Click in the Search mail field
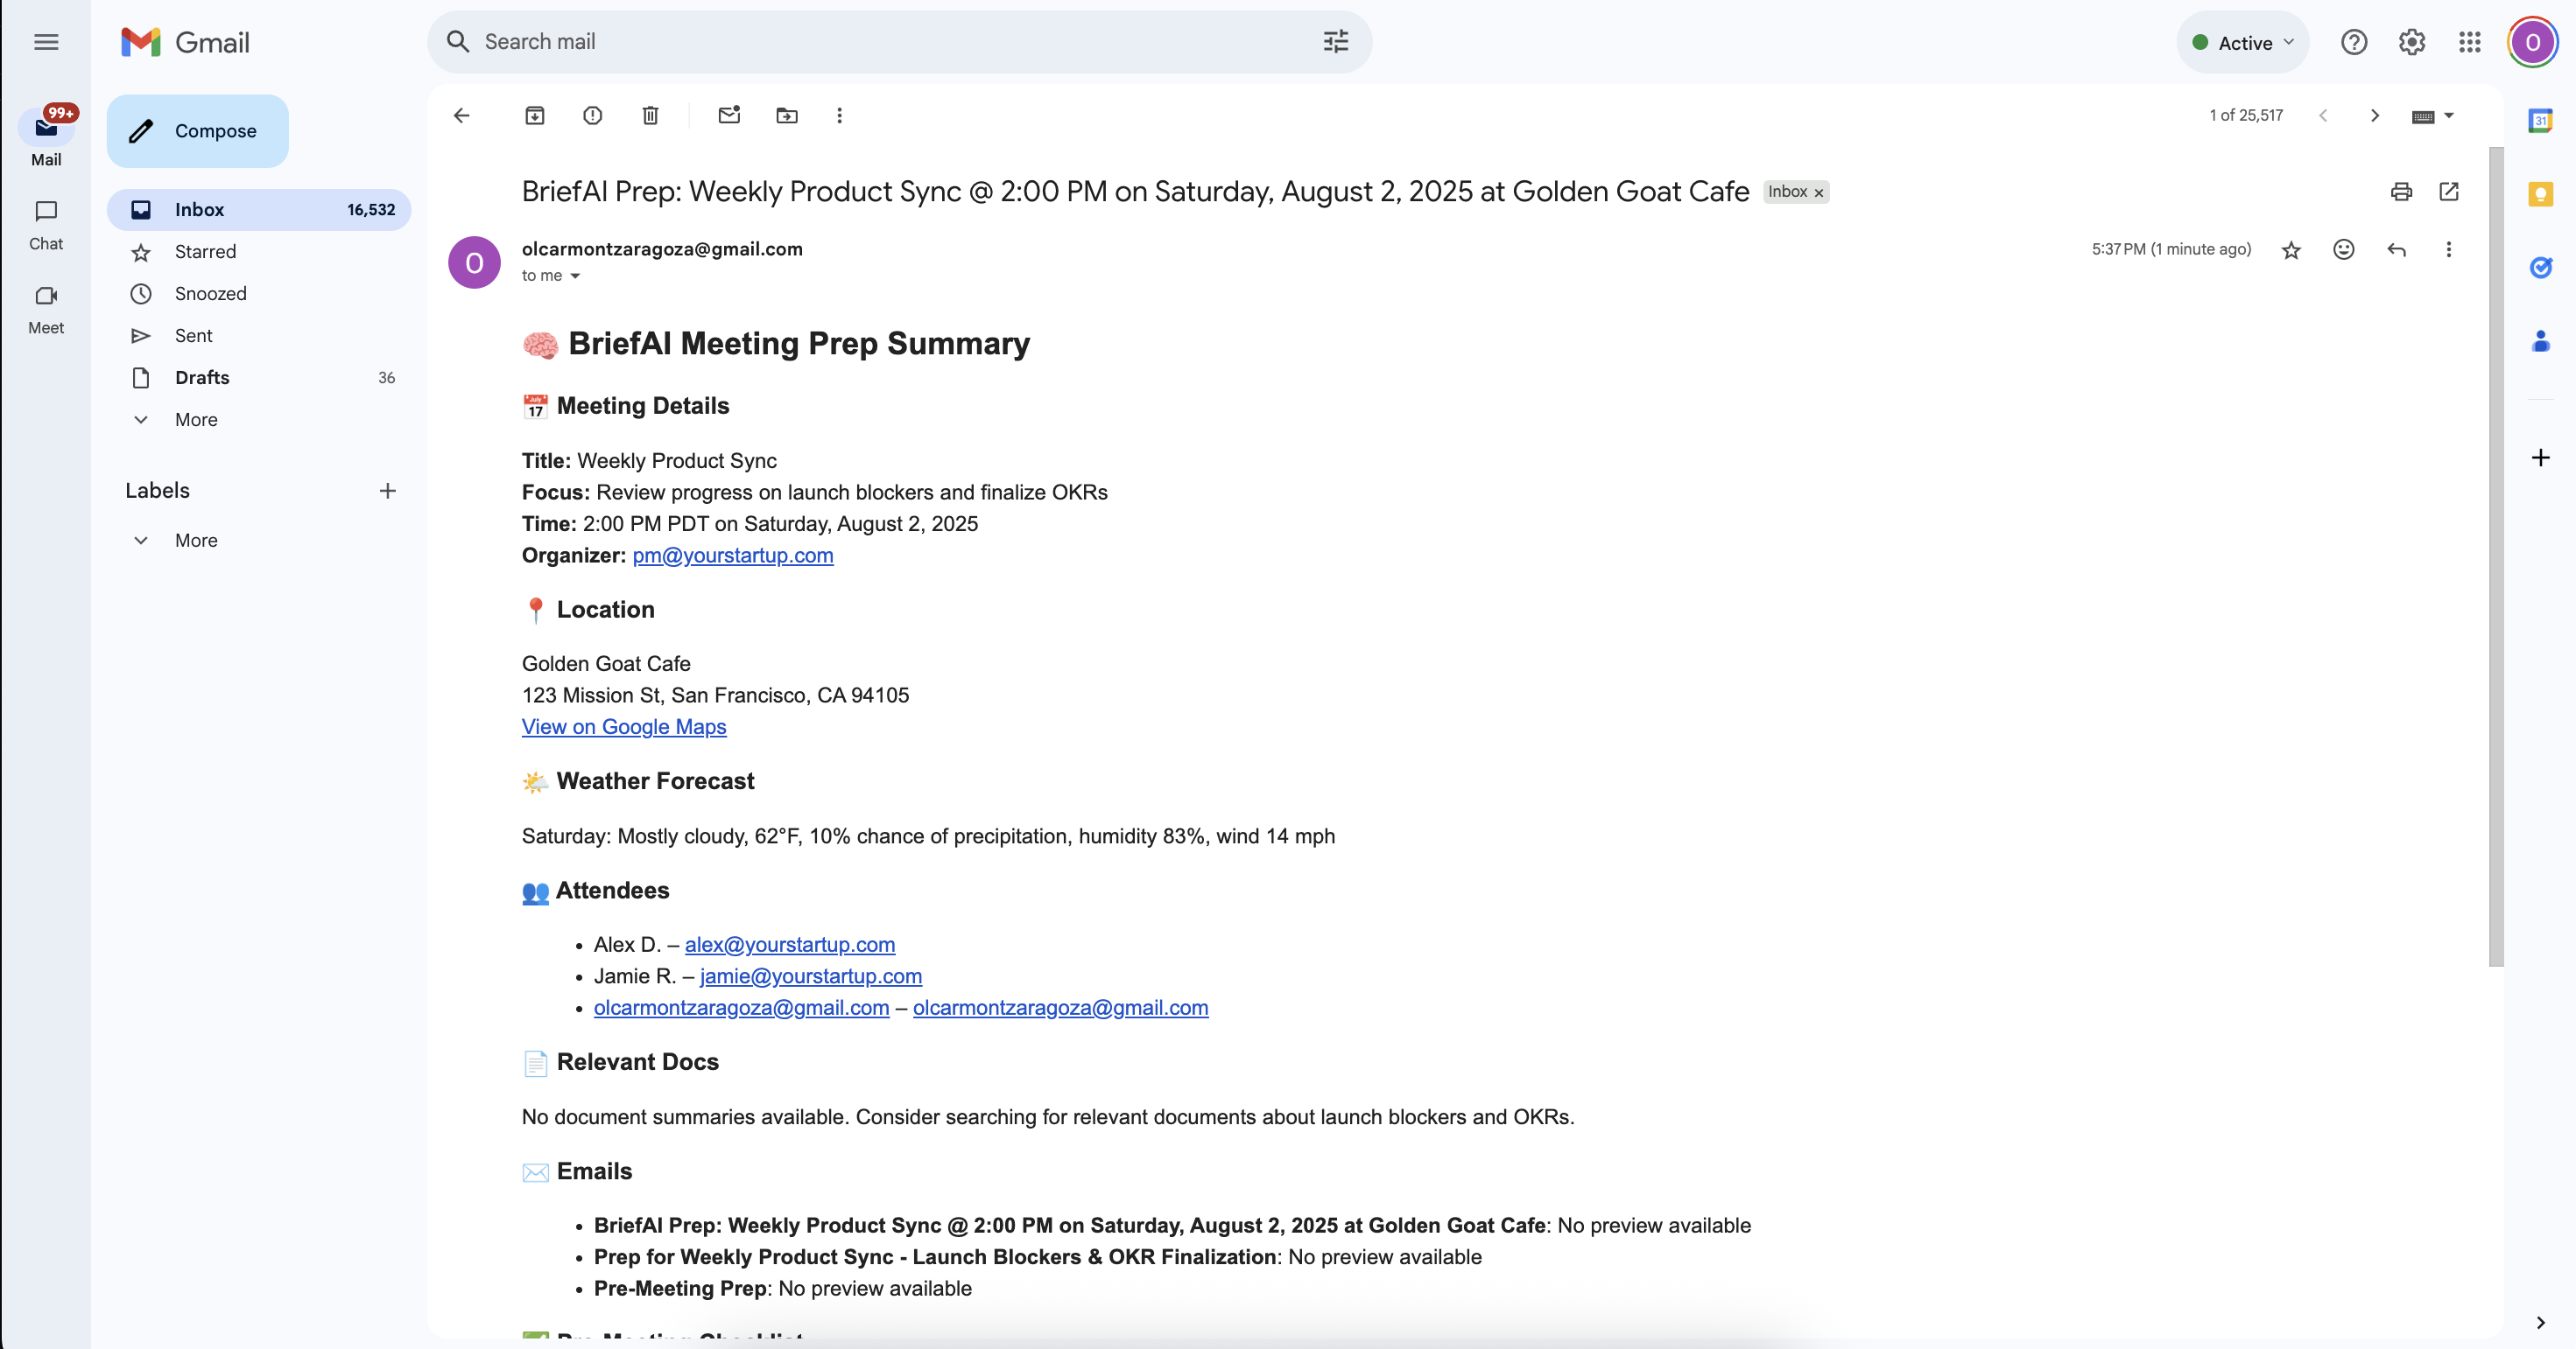 click(x=890, y=42)
